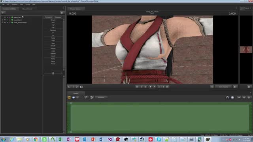Click the plus button to add animation set

click(x=3, y=13)
